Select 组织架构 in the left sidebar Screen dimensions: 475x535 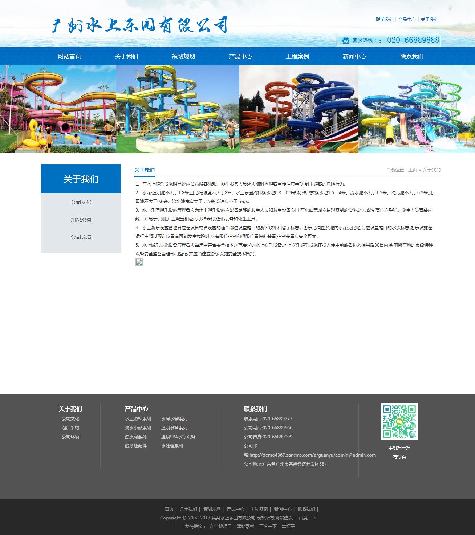pyautogui.click(x=81, y=220)
